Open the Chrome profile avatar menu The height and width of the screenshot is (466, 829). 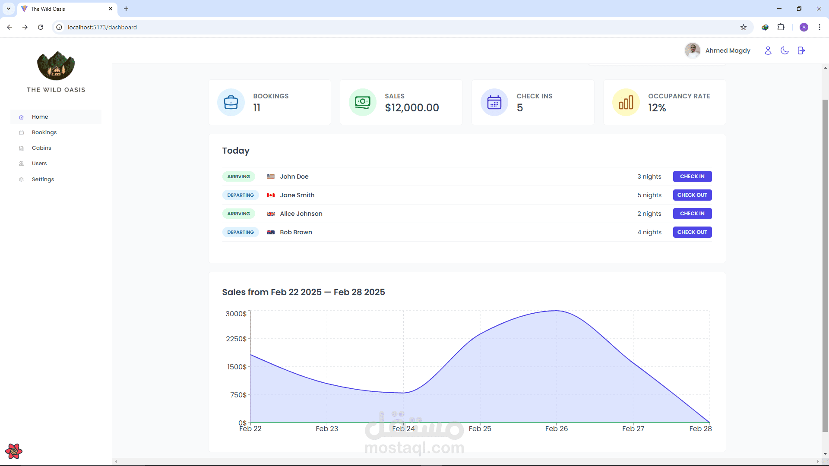(804, 27)
